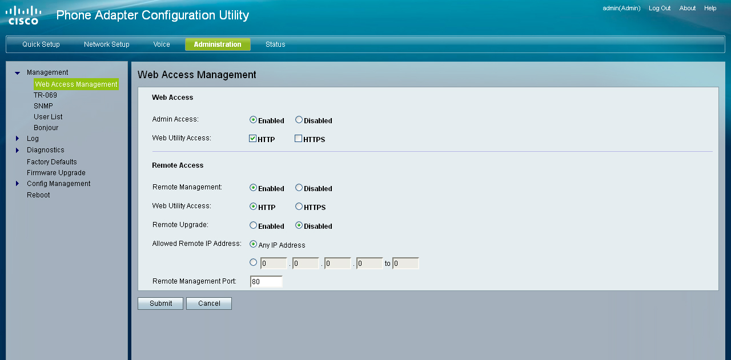Image resolution: width=731 pixels, height=360 pixels.
Task: Go to the Status tab
Action: click(275, 45)
